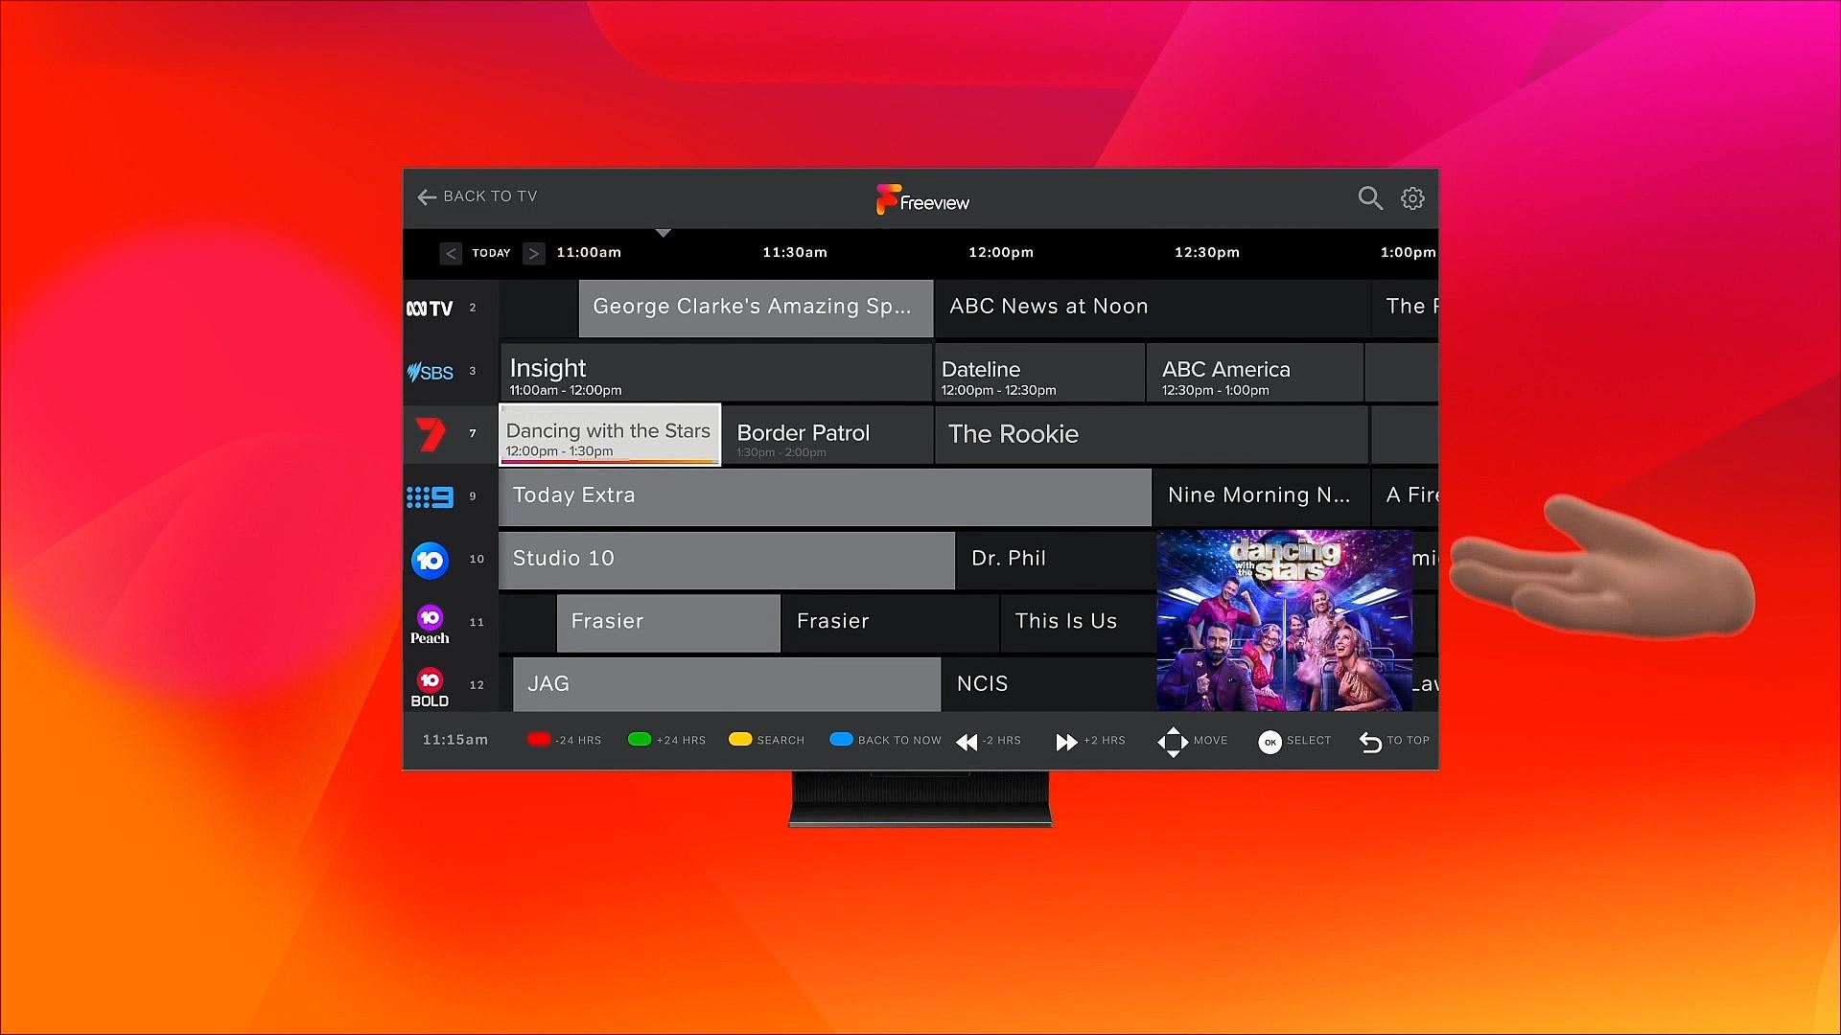Select the 10 BOLD channel logo
Image resolution: width=1841 pixels, height=1035 pixels.
click(430, 686)
